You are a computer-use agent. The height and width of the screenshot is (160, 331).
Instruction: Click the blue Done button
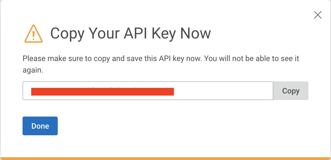pos(40,126)
